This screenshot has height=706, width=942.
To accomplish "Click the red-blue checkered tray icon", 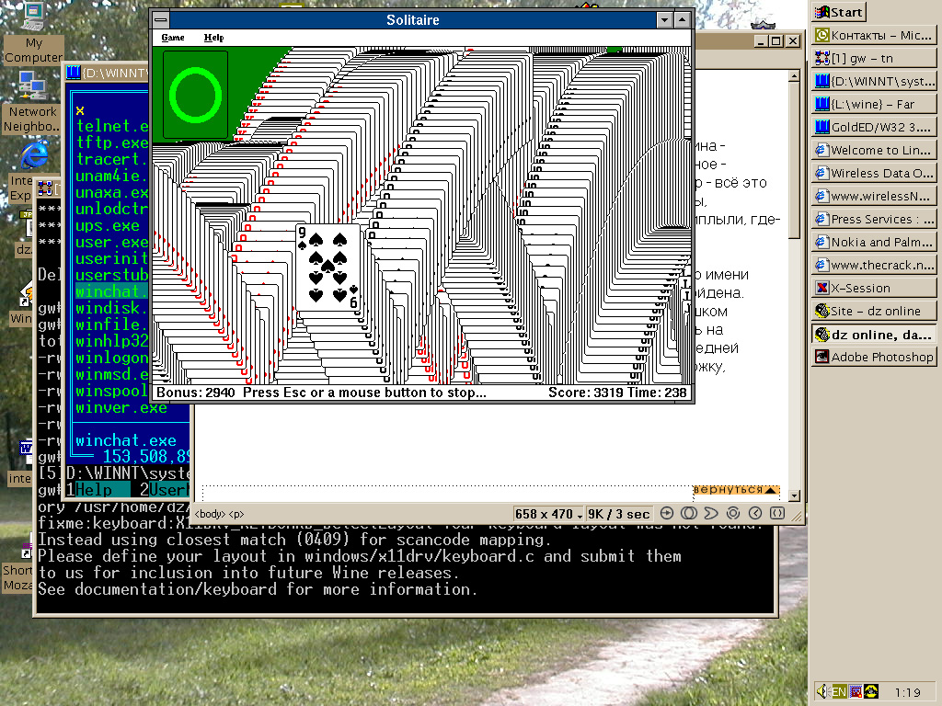I will (856, 691).
